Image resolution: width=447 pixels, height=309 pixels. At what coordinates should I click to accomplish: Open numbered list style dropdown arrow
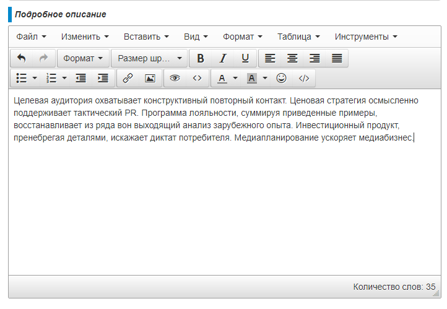pos(65,78)
